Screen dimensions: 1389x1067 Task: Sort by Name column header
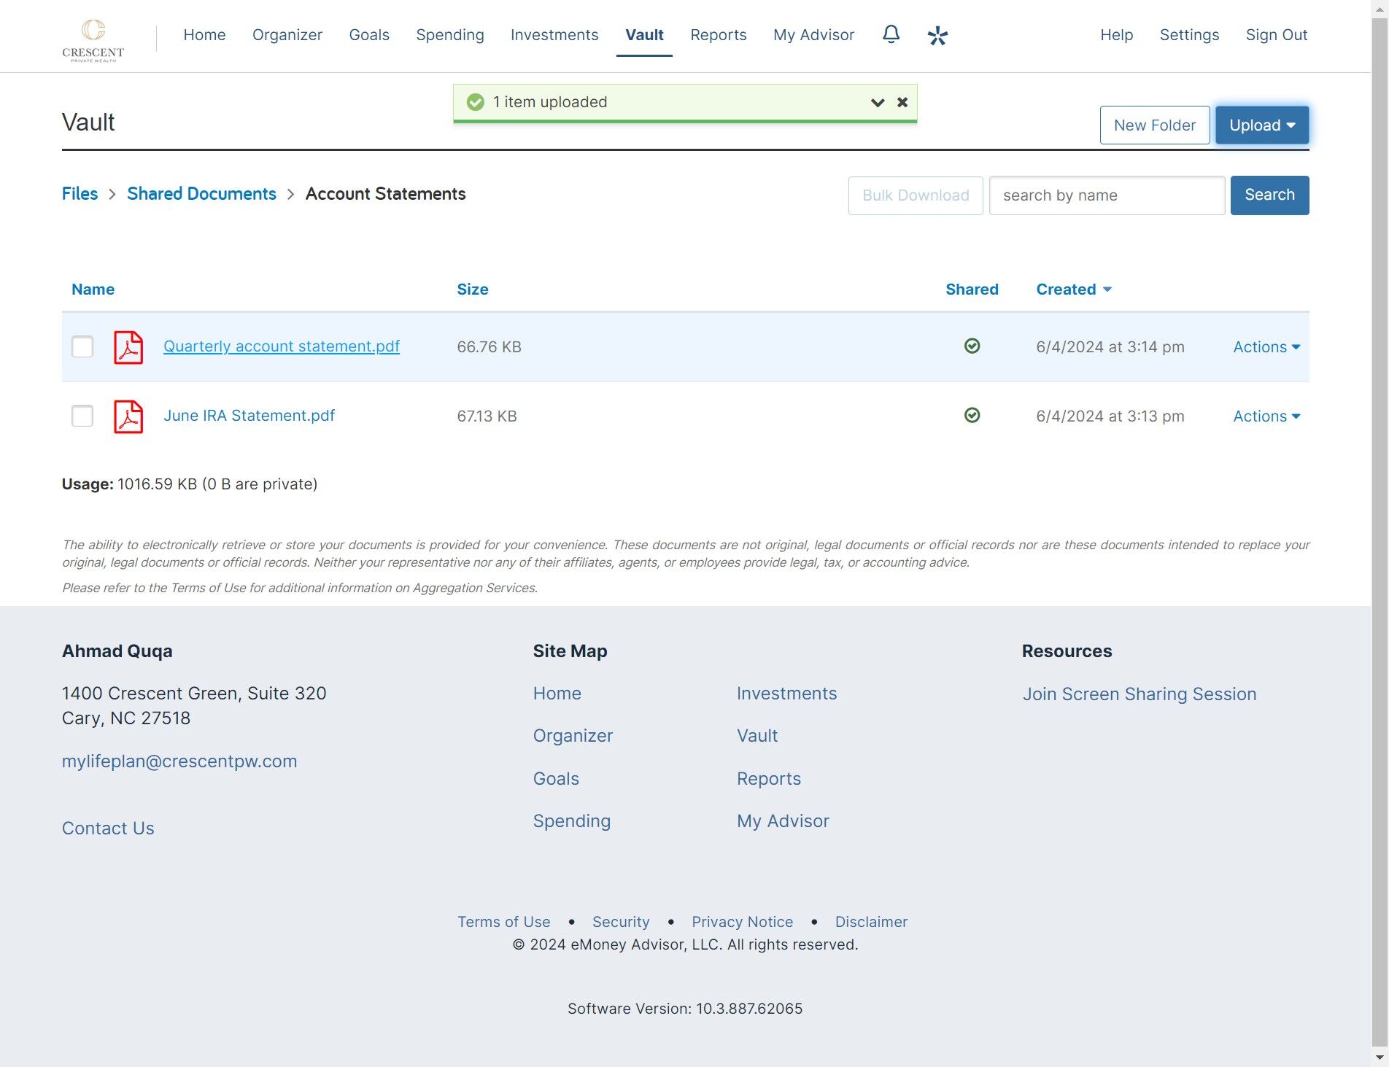(x=93, y=290)
